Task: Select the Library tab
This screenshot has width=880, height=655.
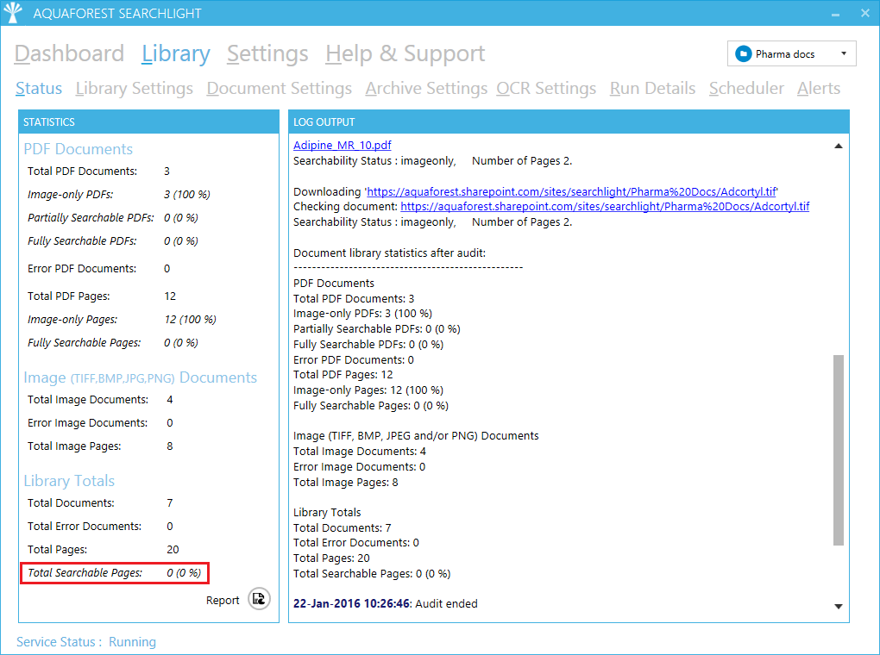Action: coord(176,53)
